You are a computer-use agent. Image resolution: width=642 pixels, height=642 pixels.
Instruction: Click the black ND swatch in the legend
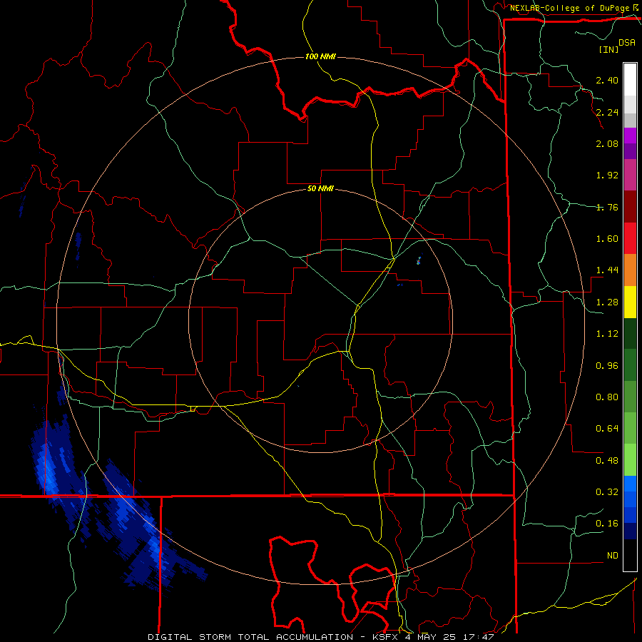click(x=630, y=555)
